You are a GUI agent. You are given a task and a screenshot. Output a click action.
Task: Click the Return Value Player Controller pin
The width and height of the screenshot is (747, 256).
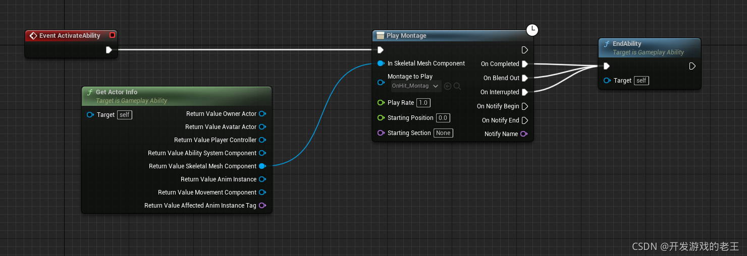click(262, 140)
